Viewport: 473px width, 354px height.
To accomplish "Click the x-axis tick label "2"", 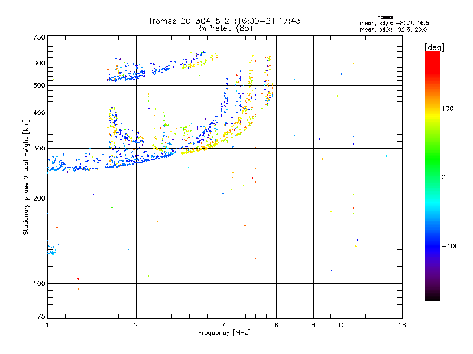I will [x=136, y=325].
